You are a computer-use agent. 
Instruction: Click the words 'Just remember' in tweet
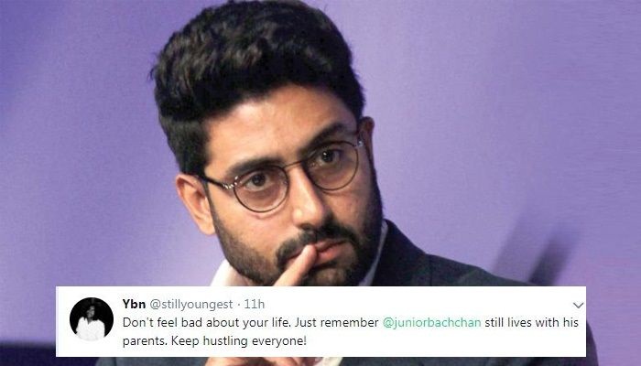336,322
